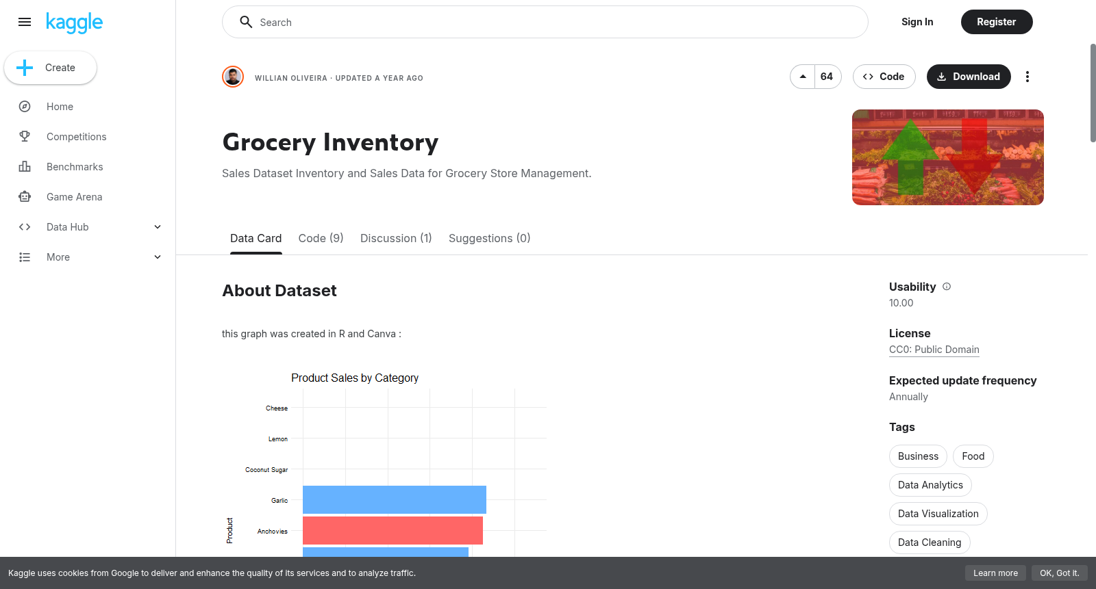Click Learn more in cookie banner
This screenshot has height=589, width=1096.
click(x=996, y=573)
